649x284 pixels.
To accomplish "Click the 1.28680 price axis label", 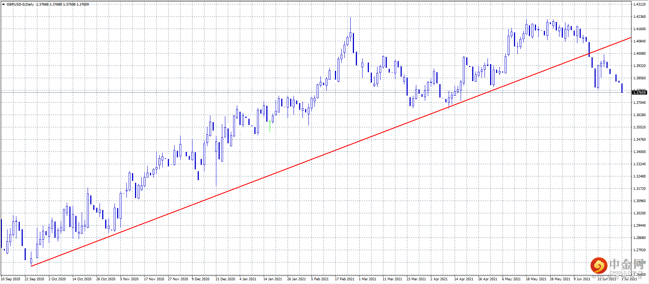I will click(x=639, y=238).
